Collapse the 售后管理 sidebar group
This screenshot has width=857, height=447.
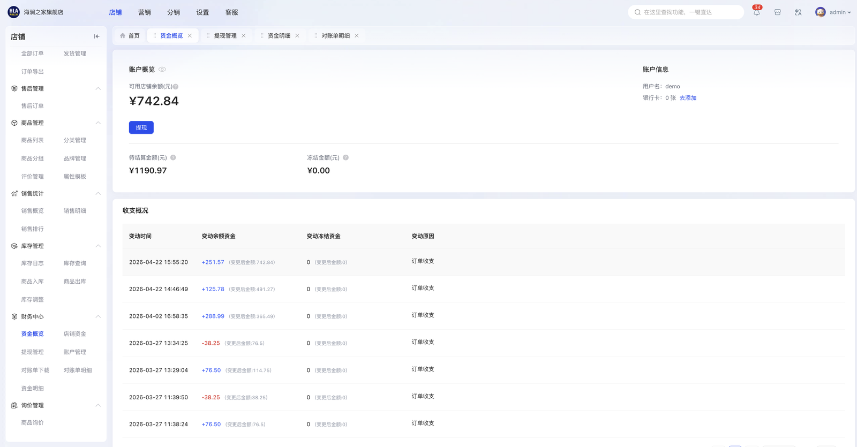98,88
